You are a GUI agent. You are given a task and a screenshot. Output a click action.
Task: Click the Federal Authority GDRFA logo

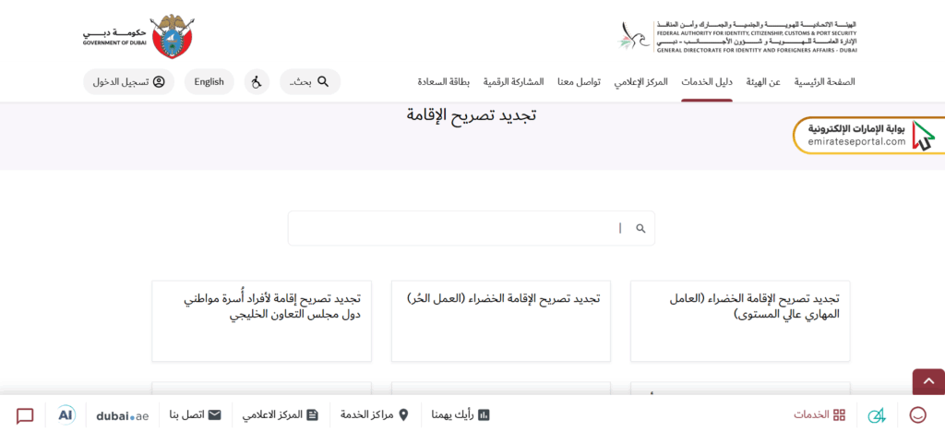[x=737, y=36]
